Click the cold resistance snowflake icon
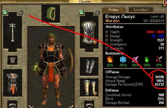The image size is (167, 108). 123,59
